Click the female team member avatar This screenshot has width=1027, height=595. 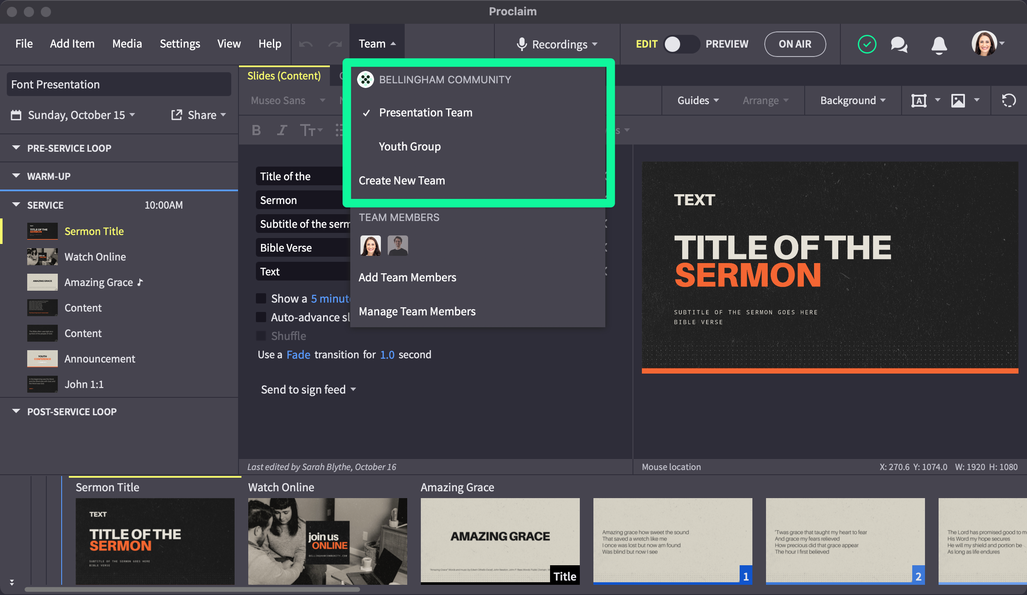click(x=371, y=246)
